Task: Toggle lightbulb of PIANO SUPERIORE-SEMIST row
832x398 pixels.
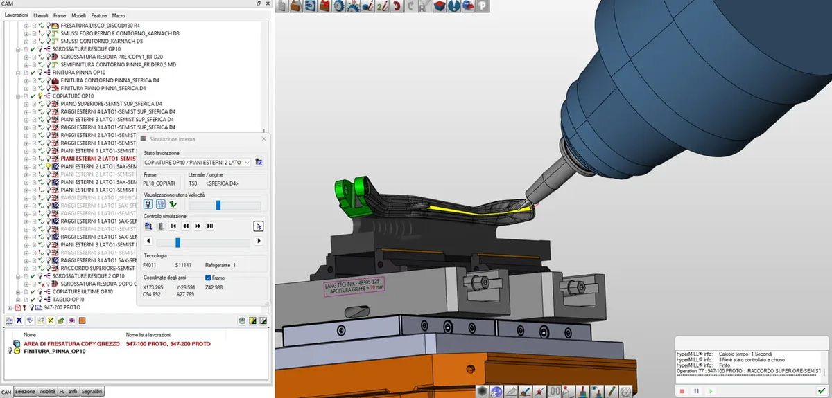Action: [x=49, y=104]
